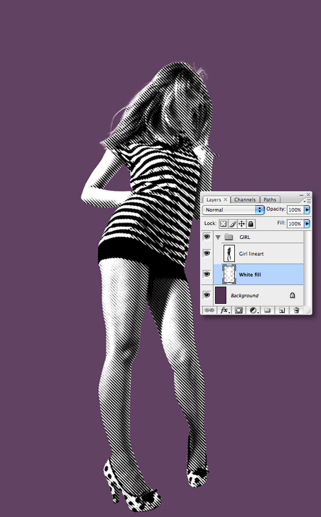Create new fill or adjustment layer
Screen dimensions: 321x517
pos(254,310)
